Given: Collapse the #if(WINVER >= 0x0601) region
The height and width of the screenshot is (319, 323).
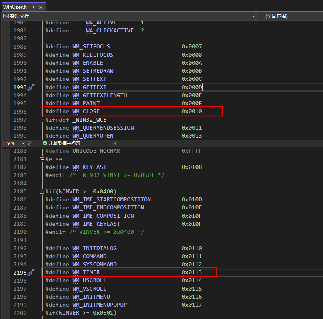Looking at the screenshot, I should [42, 313].
